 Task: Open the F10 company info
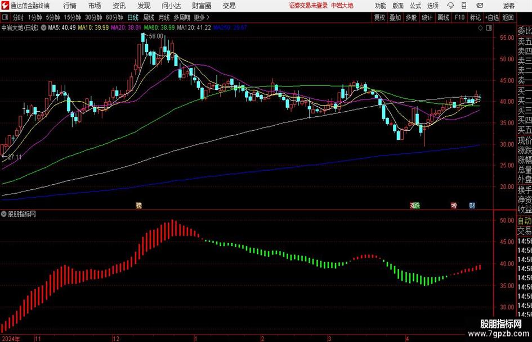click(460, 17)
